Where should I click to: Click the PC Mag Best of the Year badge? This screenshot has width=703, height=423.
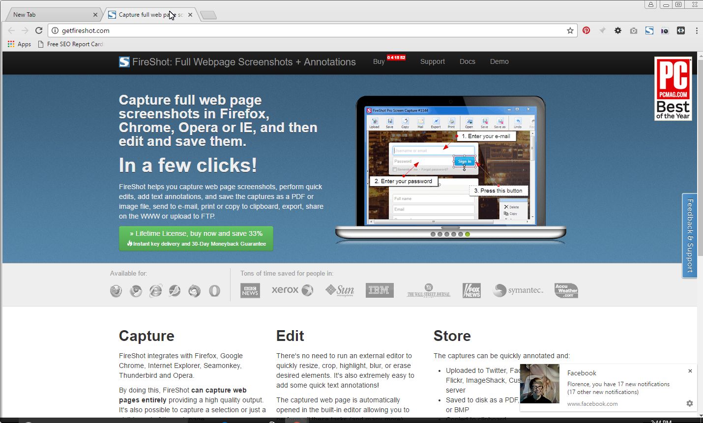click(673, 88)
